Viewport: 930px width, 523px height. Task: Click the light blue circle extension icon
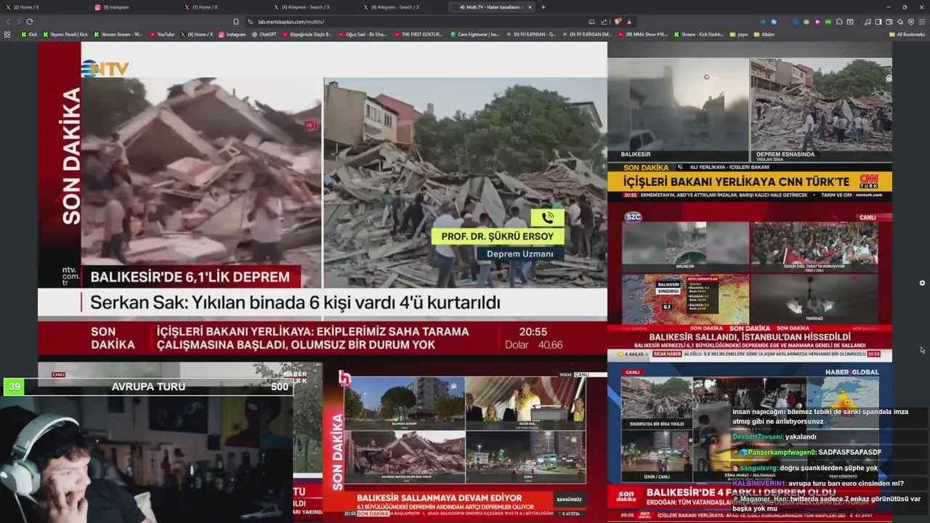click(x=774, y=22)
